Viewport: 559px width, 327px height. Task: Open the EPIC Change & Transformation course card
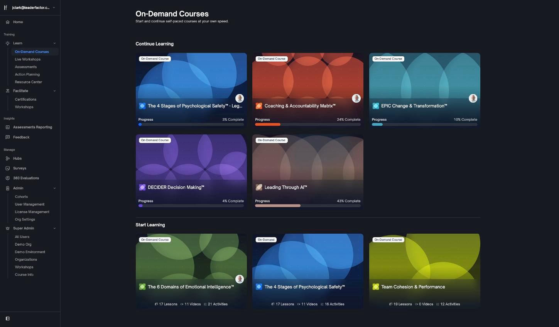pyautogui.click(x=424, y=90)
